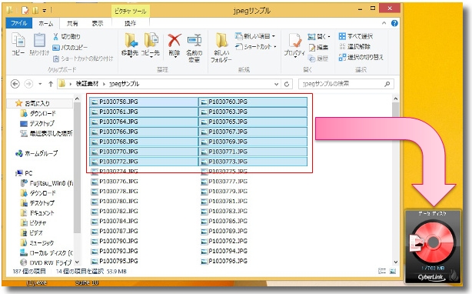Click Select all (すべて選択)
The image size is (472, 294).
point(355,36)
